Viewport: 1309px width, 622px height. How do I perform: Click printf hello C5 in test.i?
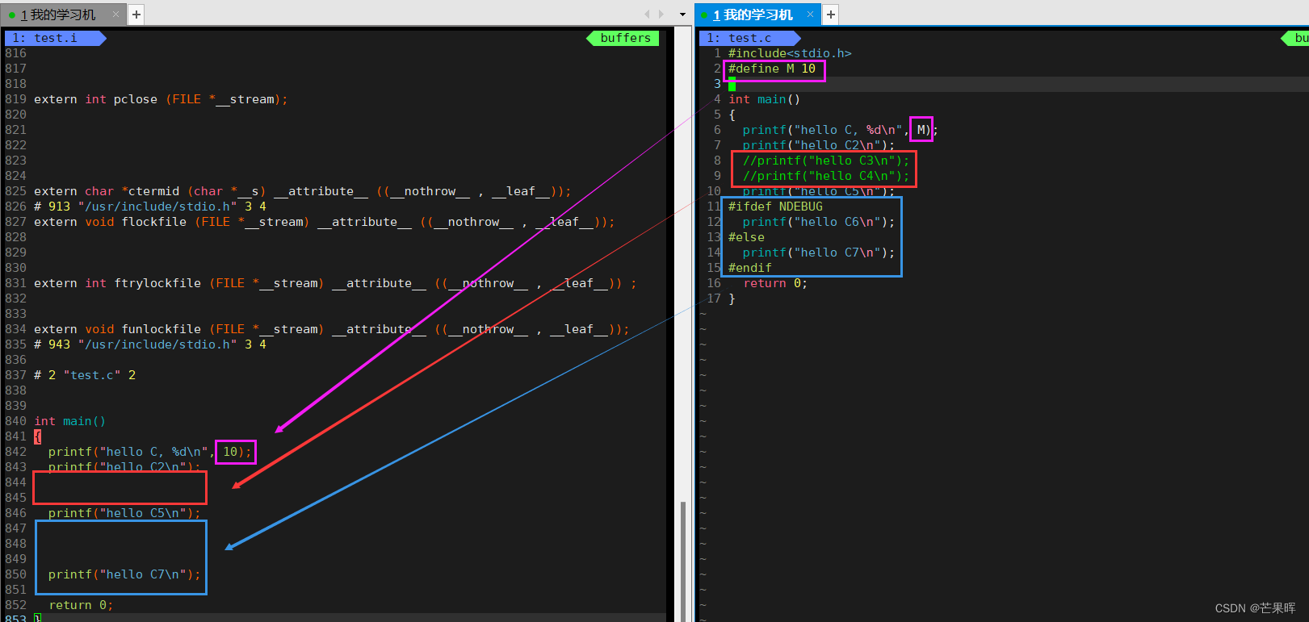pos(124,513)
